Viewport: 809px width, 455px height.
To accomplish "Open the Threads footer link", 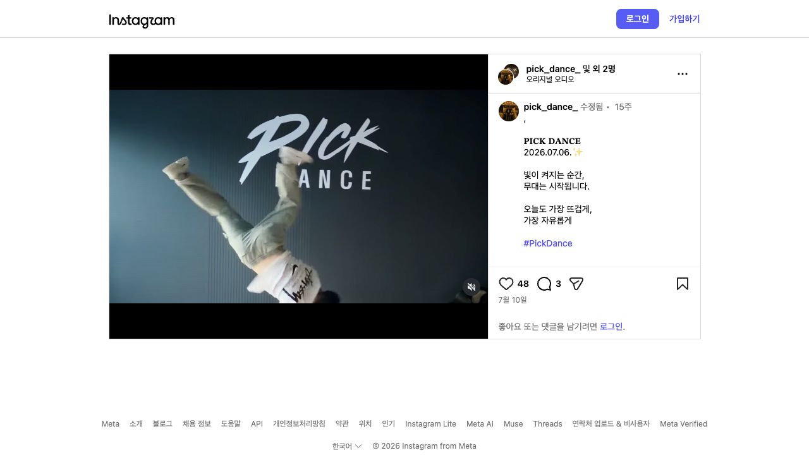I will [x=547, y=424].
